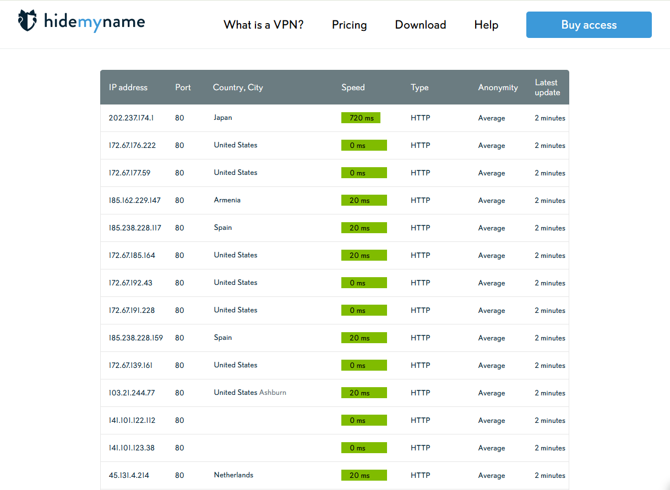Image resolution: width=670 pixels, height=490 pixels.
Task: Open the What is a VPN? page
Action: point(264,25)
